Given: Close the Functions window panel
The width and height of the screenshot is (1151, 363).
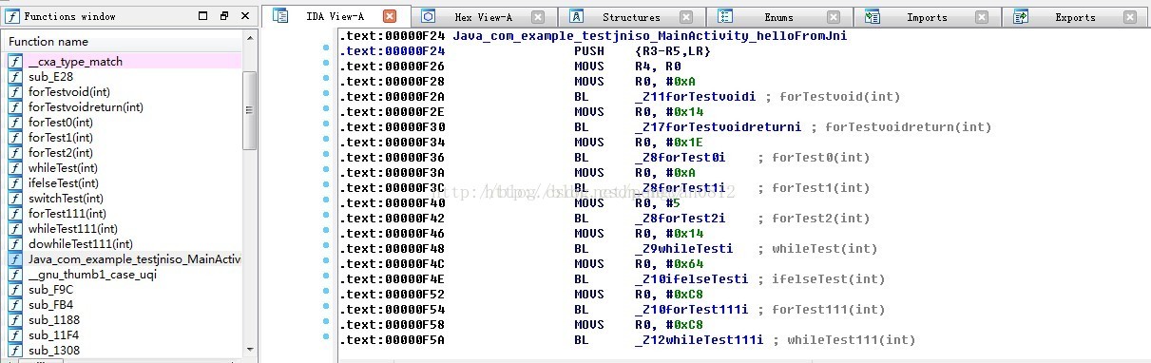Looking at the screenshot, I should point(245,16).
